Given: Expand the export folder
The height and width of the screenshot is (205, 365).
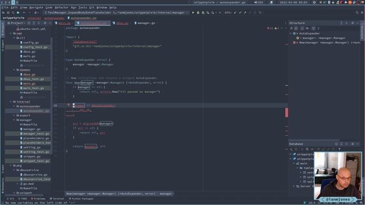Looking at the screenshot, I should pos(14,115).
